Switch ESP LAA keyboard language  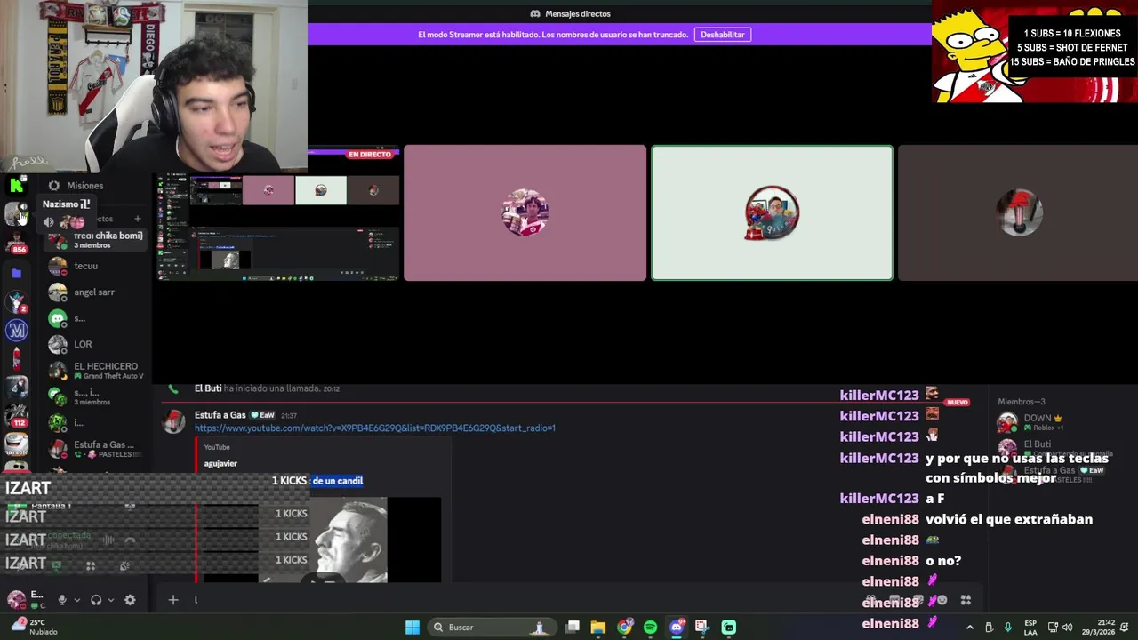pos(1030,628)
